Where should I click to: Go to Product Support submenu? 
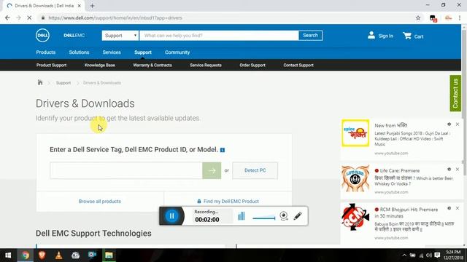click(51, 65)
